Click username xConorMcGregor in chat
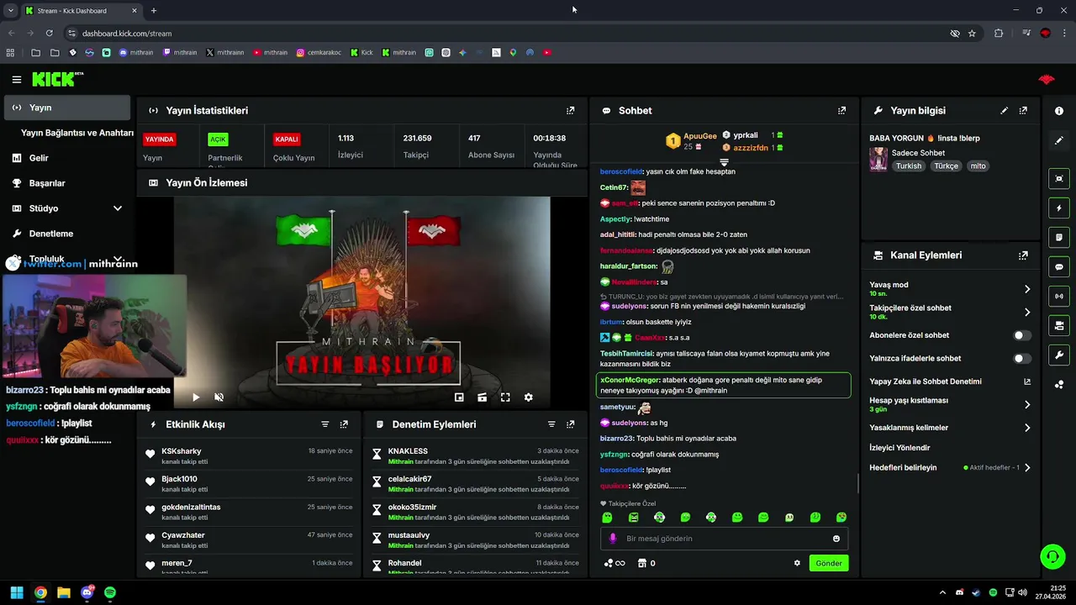Image resolution: width=1076 pixels, height=605 pixels. coord(630,380)
